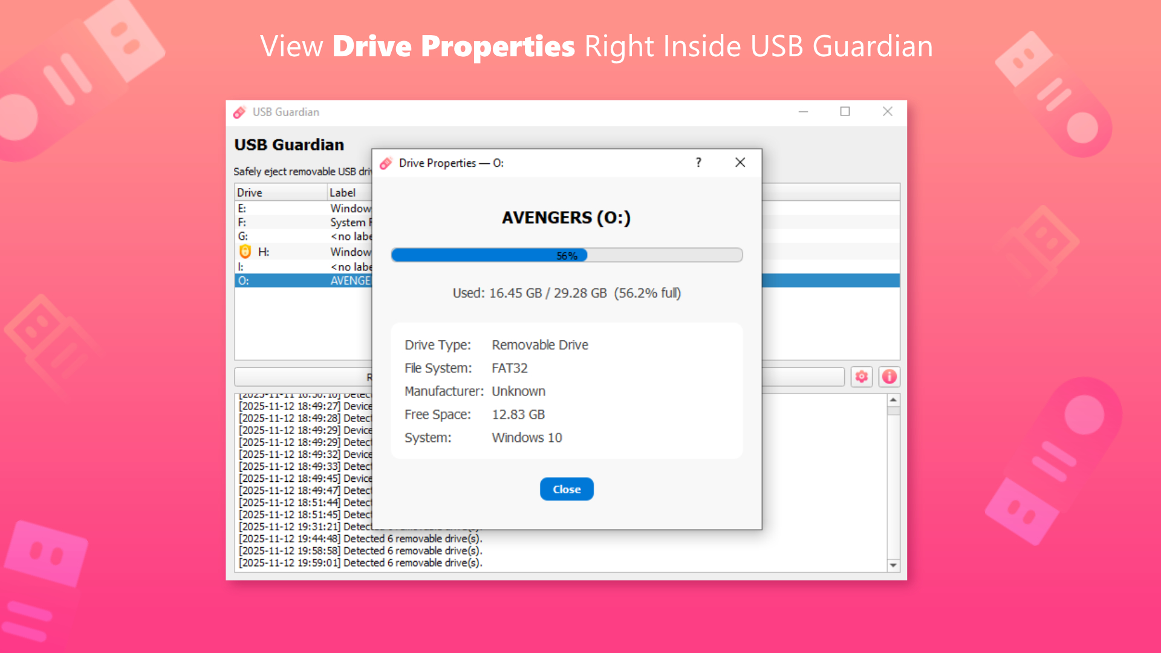
Task: Click the minimize icon of USB Guardian
Action: (803, 112)
